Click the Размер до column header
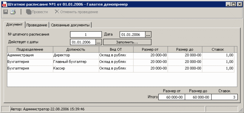 [185, 50]
